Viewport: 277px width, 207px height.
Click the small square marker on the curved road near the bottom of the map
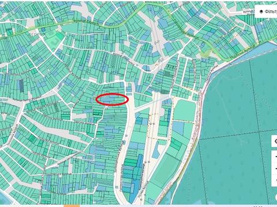point(117,187)
